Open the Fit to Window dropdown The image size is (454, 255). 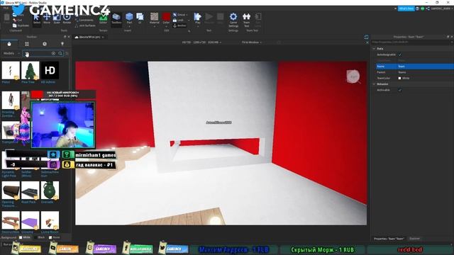(x=252, y=42)
